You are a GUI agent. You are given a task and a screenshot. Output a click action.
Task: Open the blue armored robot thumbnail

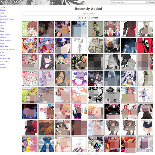46,144
